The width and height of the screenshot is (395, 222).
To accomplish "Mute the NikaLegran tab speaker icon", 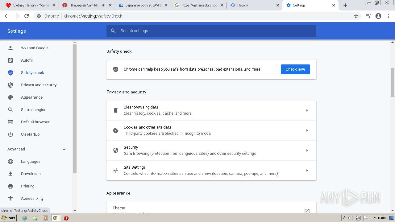I will point(103,5).
